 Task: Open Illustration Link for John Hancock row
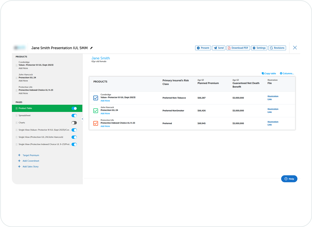273,111
